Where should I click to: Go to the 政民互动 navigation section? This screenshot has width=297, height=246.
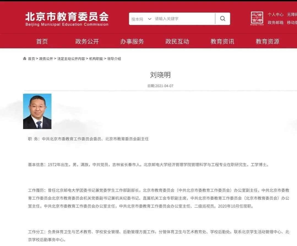[177, 41]
